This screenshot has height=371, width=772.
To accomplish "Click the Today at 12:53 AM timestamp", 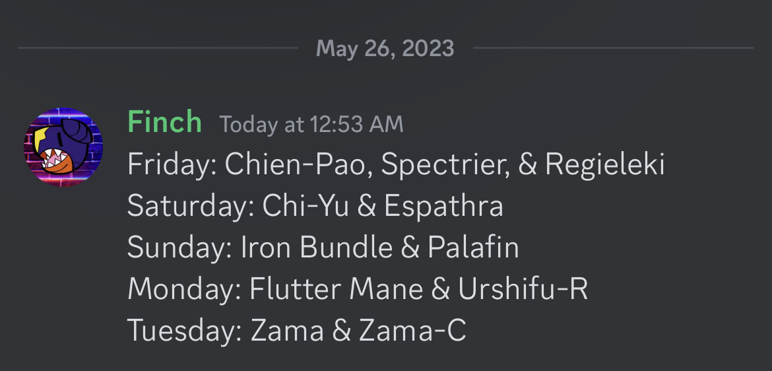I will click(311, 124).
